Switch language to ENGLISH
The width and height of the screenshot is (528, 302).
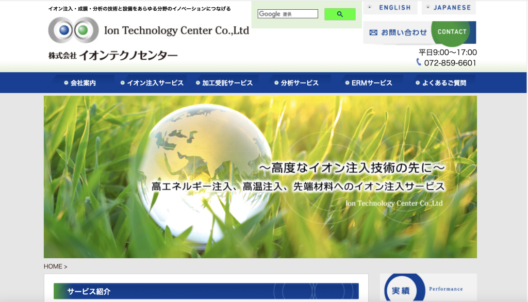click(391, 8)
